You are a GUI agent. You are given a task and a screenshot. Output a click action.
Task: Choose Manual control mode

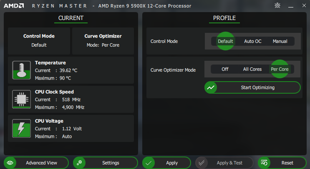(x=280, y=41)
